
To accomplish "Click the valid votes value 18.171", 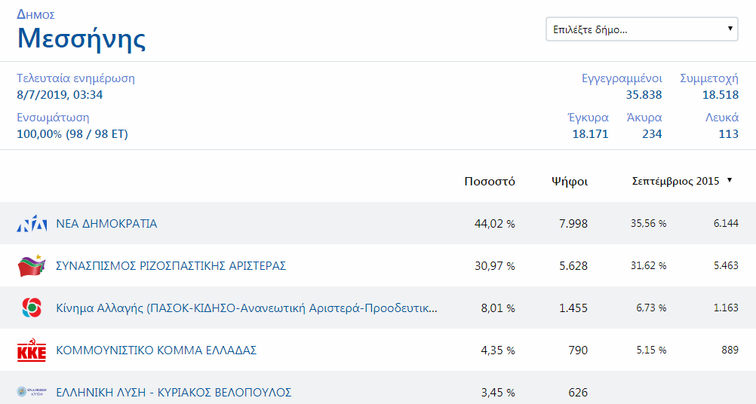I will 590,134.
